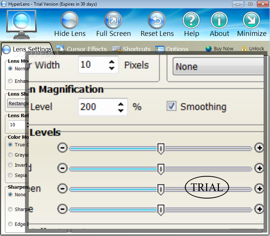270x236 pixels.
Task: Click the first Levels slider thumb
Action: click(x=161, y=149)
